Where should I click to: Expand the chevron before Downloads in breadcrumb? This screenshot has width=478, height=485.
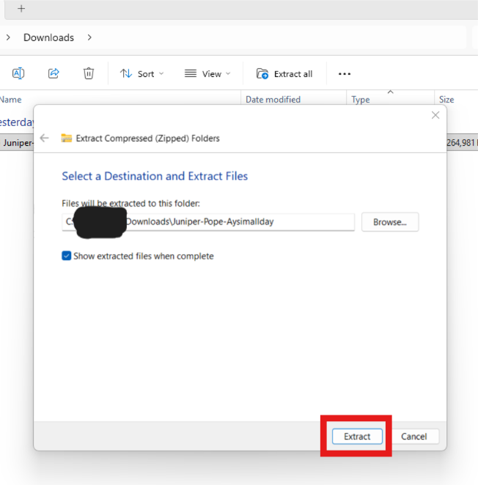pos(7,37)
